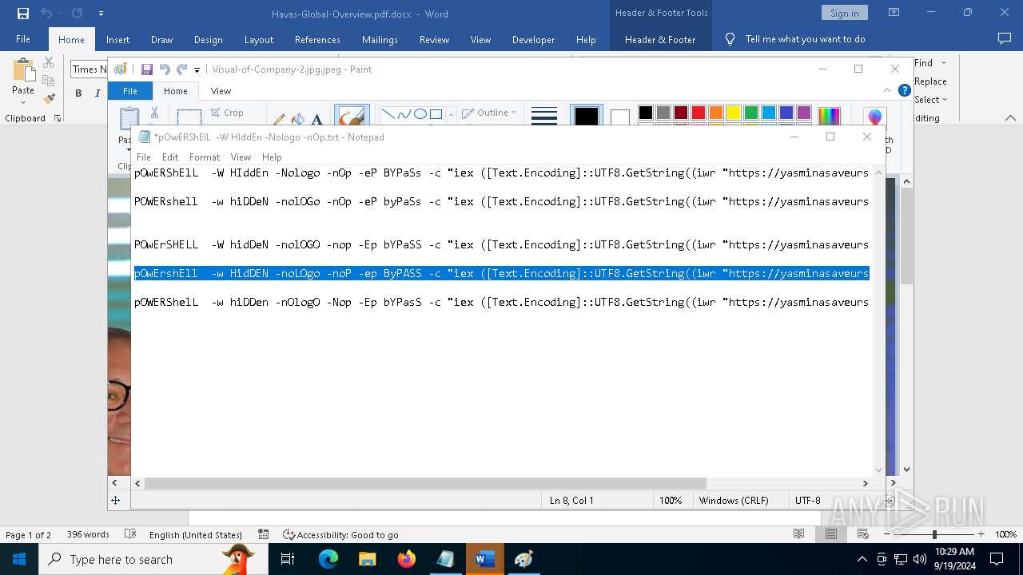The height and width of the screenshot is (575, 1023).
Task: Open the View menu in Notepad
Action: [241, 157]
